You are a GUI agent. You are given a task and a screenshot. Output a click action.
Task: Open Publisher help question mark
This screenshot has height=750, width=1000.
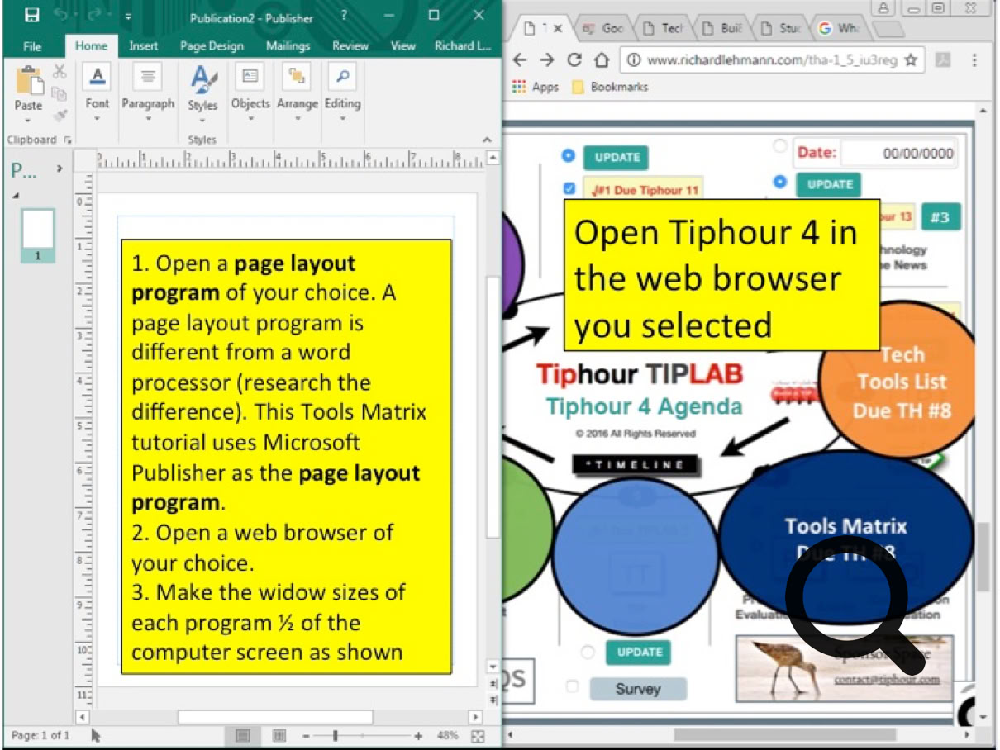point(345,16)
